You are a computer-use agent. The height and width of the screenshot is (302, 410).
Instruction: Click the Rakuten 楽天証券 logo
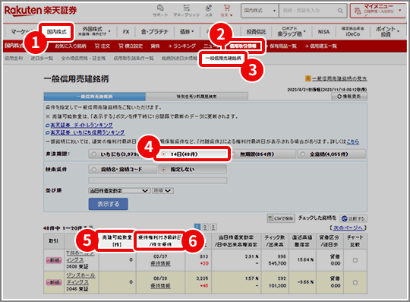(x=40, y=11)
